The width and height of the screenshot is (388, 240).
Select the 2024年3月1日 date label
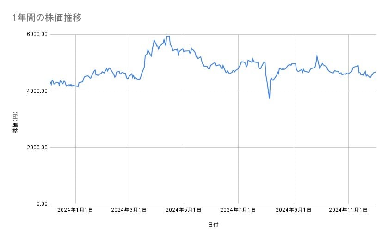click(129, 210)
